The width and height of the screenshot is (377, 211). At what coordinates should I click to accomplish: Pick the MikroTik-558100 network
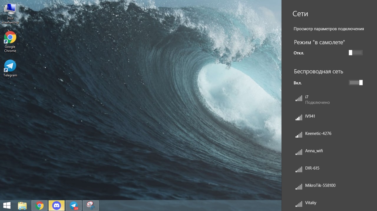[329, 186]
